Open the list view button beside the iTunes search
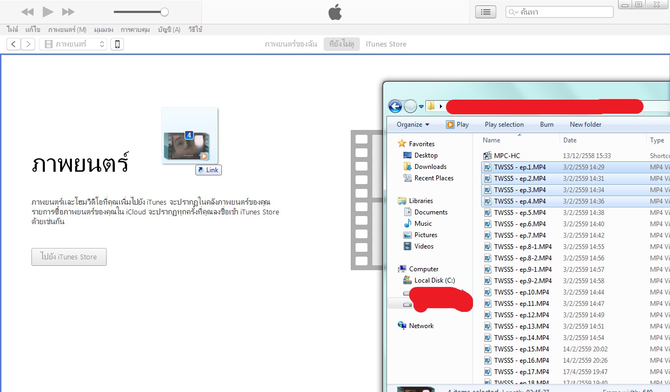 tap(486, 12)
